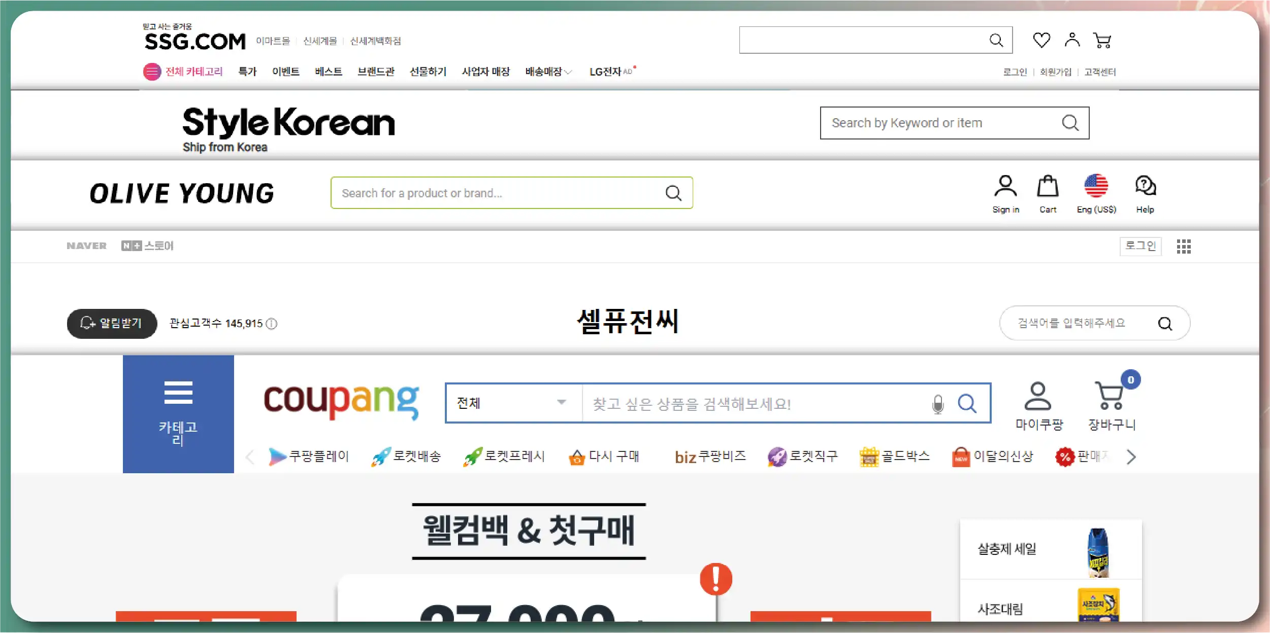
Task: Open Coupang 마이쿠팡 profile icon
Action: coord(1037,396)
